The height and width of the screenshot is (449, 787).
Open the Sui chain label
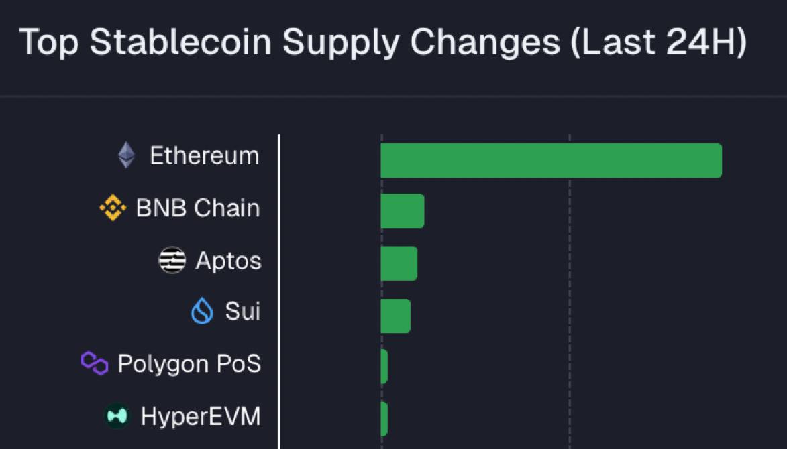pos(242,312)
